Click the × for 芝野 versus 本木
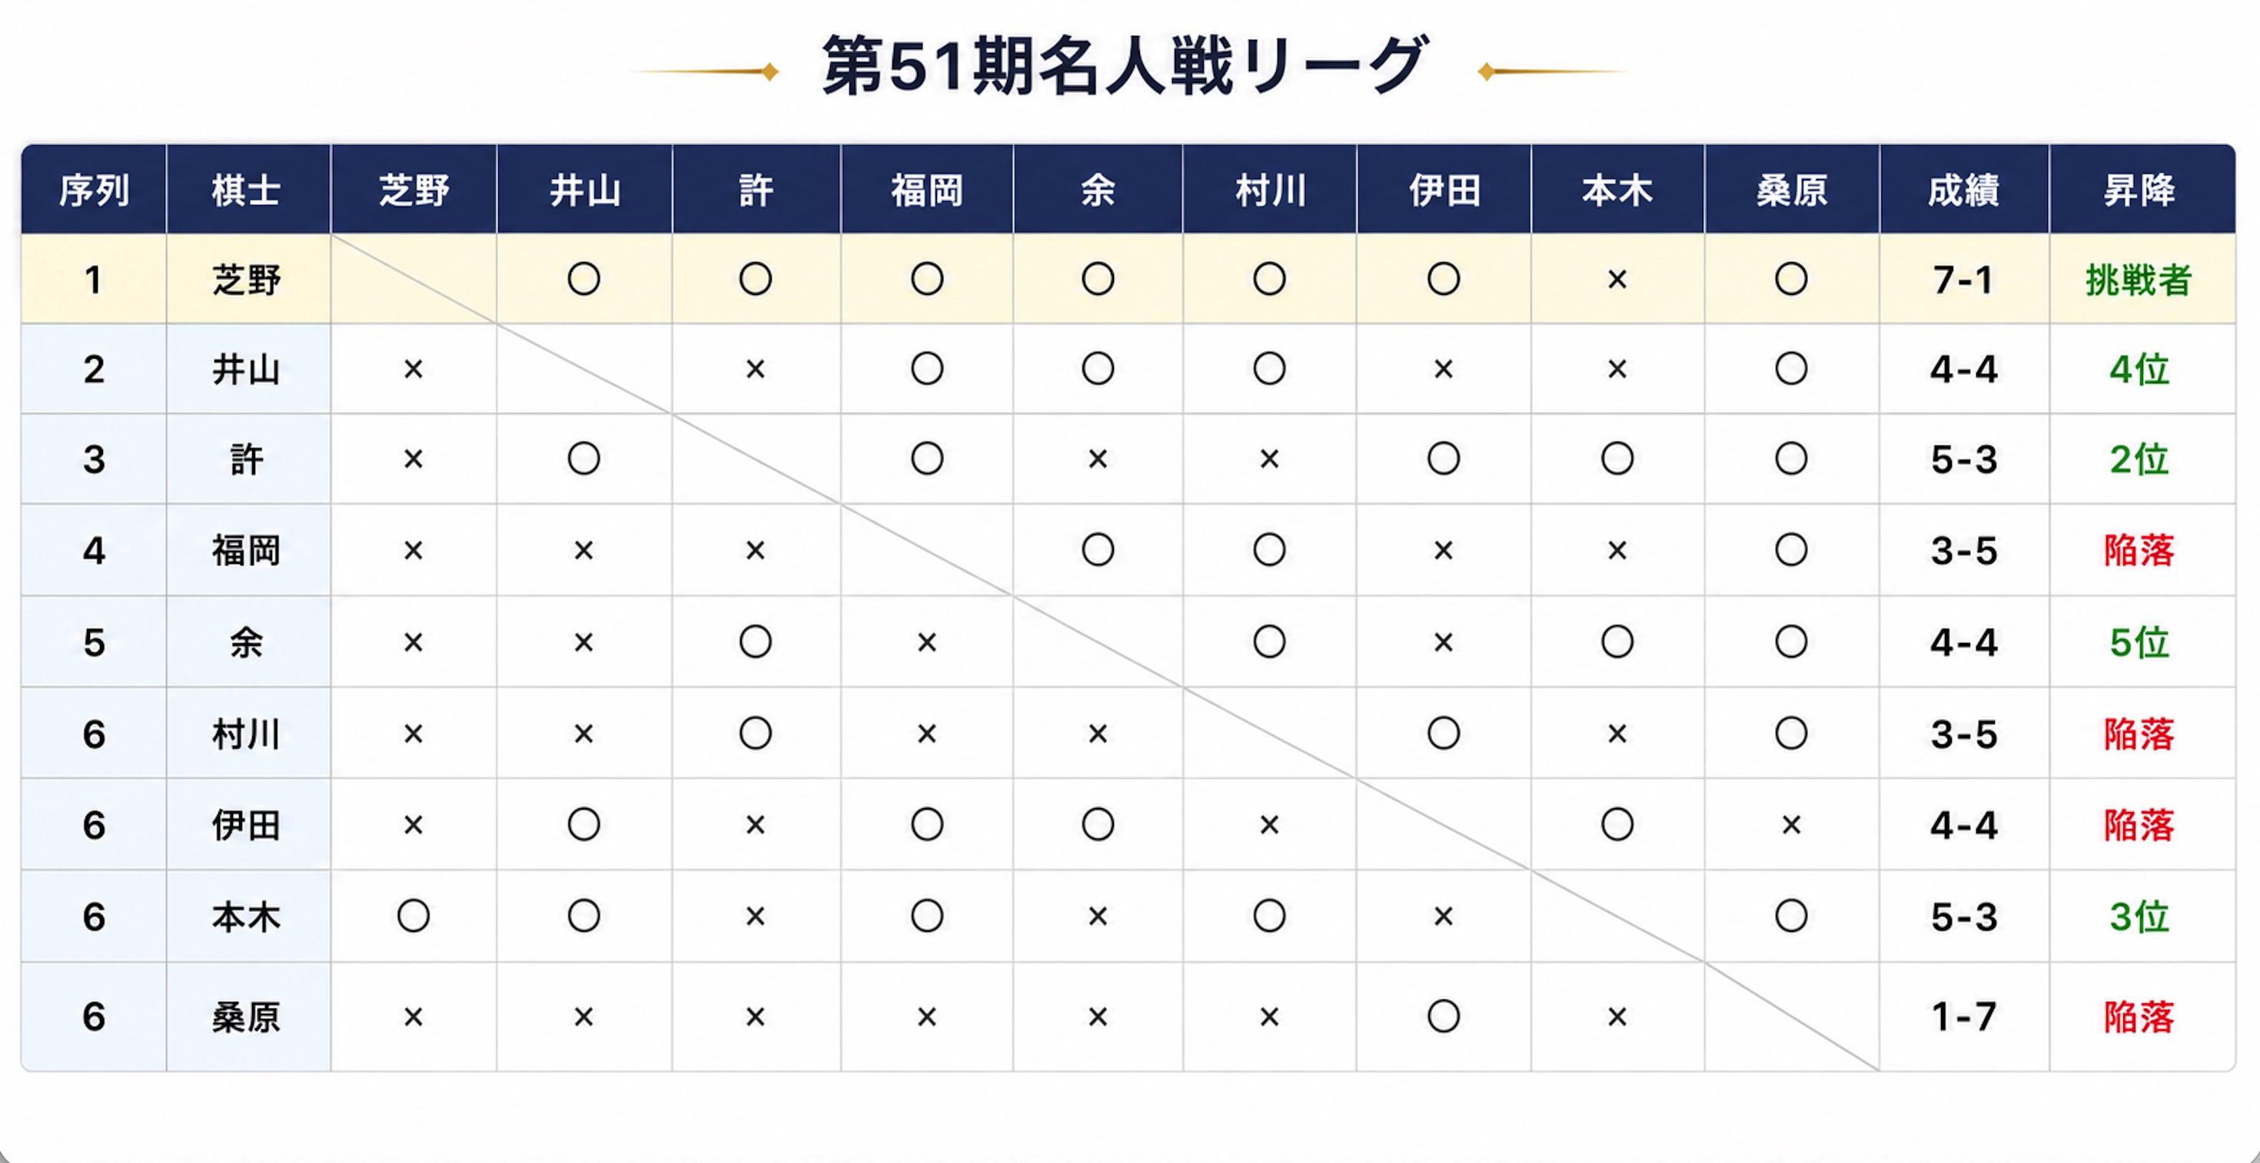The width and height of the screenshot is (2260, 1163). (1617, 280)
